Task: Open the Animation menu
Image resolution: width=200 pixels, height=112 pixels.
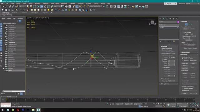Action: [x=45, y=3]
